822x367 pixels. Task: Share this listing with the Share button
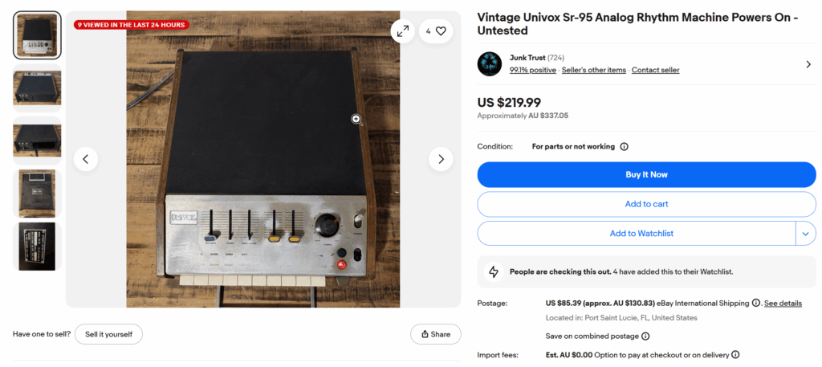coord(435,334)
